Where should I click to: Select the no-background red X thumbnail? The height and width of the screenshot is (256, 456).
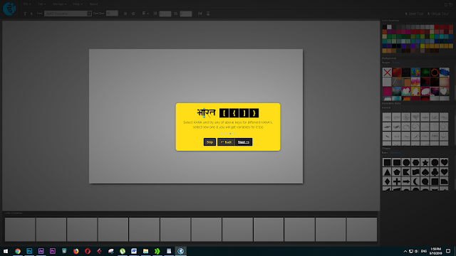point(387,73)
